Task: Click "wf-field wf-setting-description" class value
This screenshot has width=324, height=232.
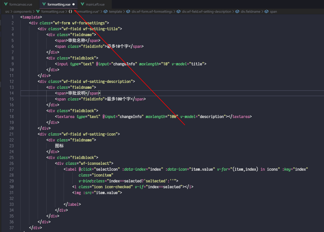Action: (97, 81)
